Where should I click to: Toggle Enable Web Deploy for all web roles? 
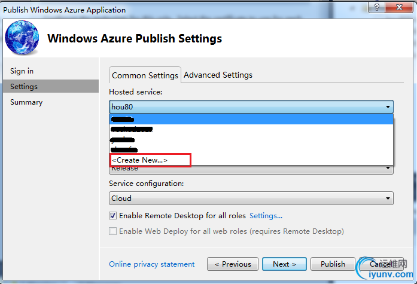(x=112, y=231)
